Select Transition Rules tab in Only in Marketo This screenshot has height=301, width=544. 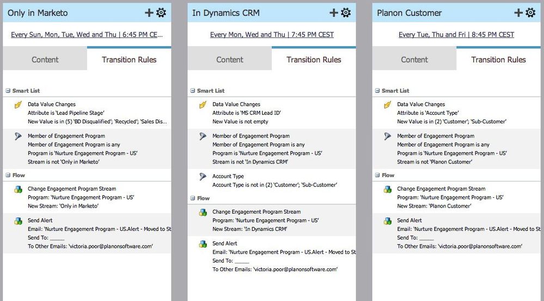coord(129,59)
